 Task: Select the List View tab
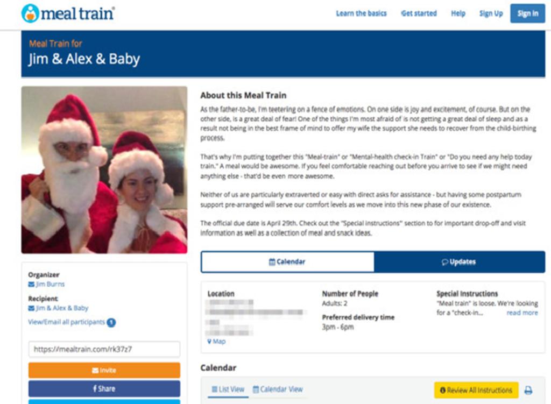click(228, 389)
